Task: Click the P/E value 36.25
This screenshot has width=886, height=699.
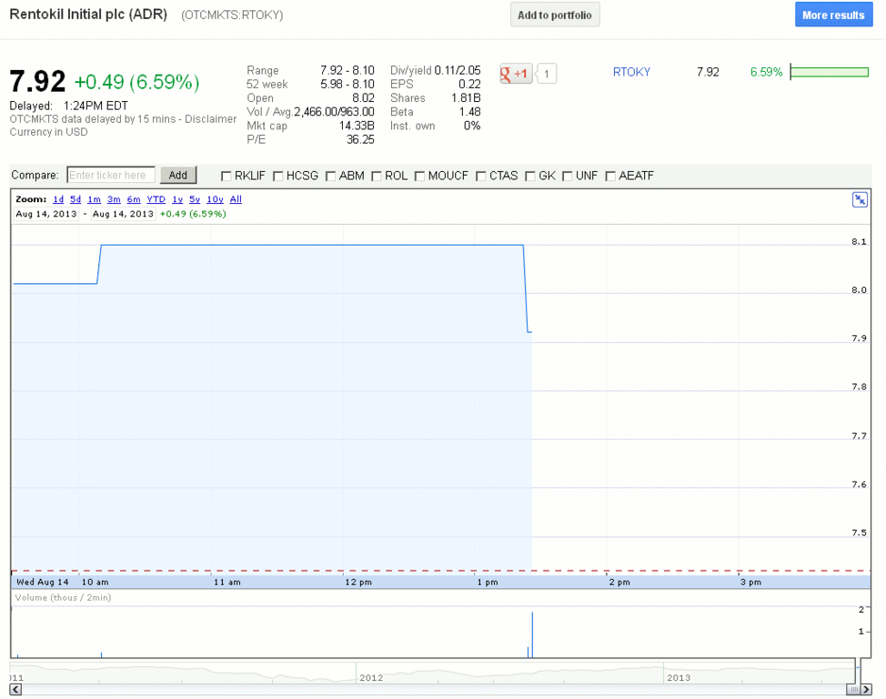Action: (x=360, y=139)
